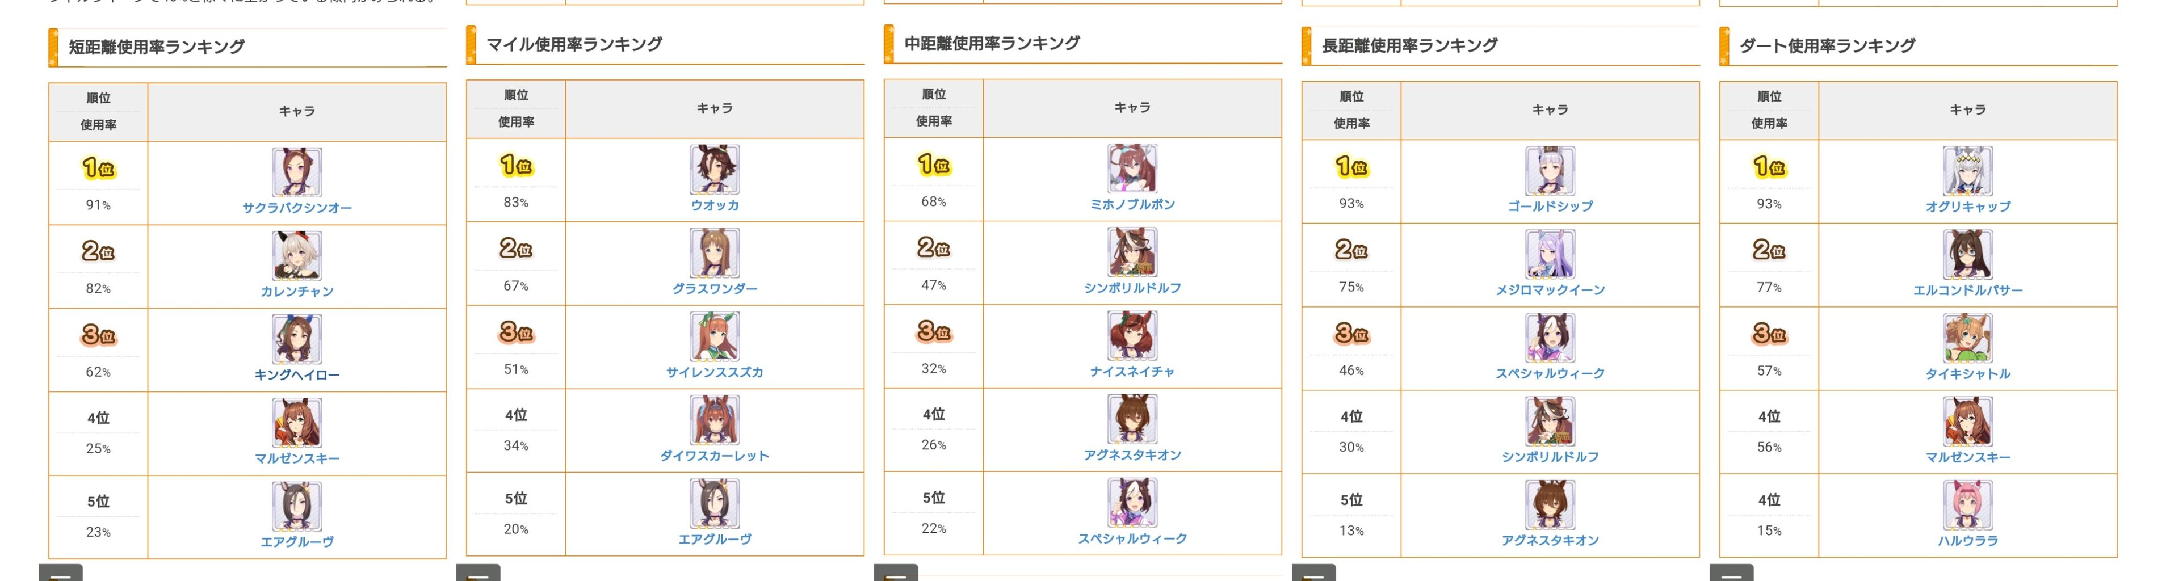Click スペシャルウィーク link in the middle-distance table

pos(1132,538)
